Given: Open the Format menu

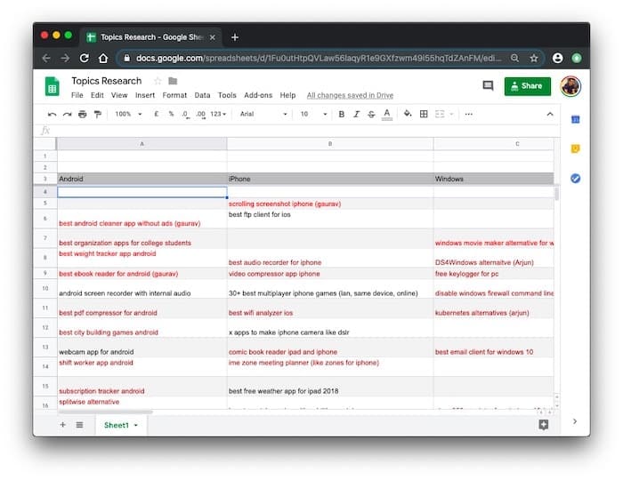Looking at the screenshot, I should click(x=174, y=95).
